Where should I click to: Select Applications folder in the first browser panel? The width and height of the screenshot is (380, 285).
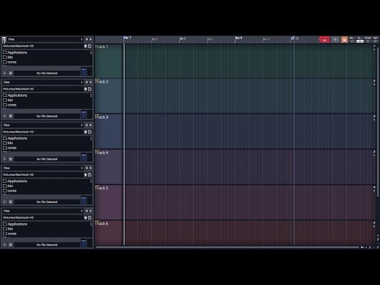(15, 52)
